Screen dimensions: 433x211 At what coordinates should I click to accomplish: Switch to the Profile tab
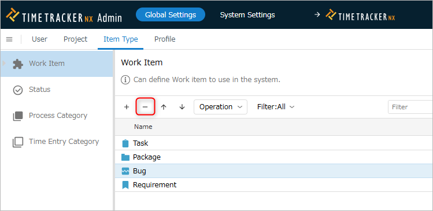pyautogui.click(x=165, y=39)
